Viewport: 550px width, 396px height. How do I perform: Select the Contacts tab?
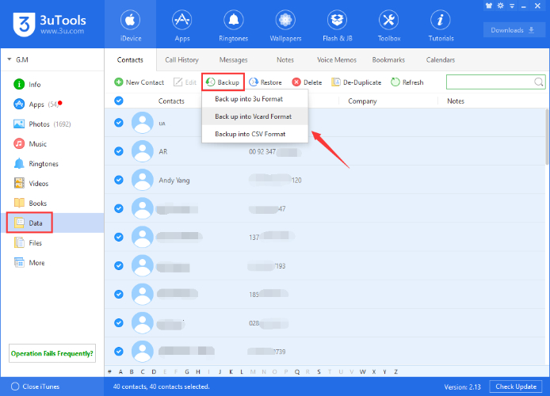click(x=130, y=60)
